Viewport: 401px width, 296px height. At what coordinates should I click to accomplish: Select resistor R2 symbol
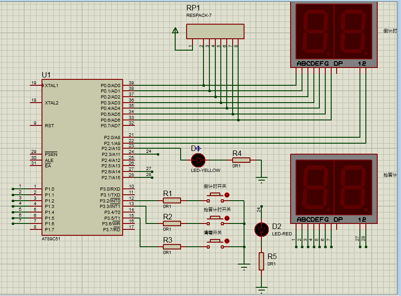point(172,223)
